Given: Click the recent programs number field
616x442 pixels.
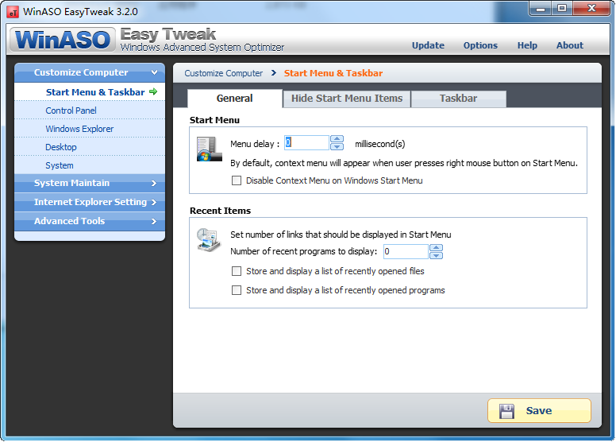Looking at the screenshot, I should click(x=406, y=251).
